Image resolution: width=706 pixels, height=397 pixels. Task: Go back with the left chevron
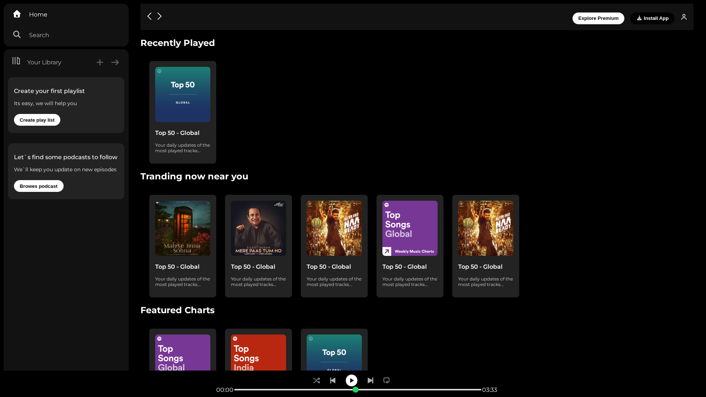click(x=149, y=16)
